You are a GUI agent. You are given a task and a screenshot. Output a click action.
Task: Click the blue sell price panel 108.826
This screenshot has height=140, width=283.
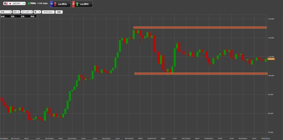point(60,4)
